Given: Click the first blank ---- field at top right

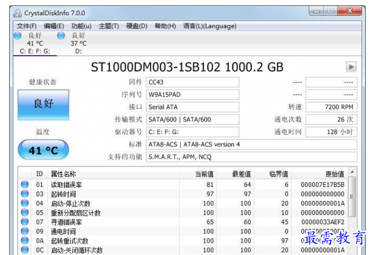Looking at the screenshot, I should tap(331, 82).
